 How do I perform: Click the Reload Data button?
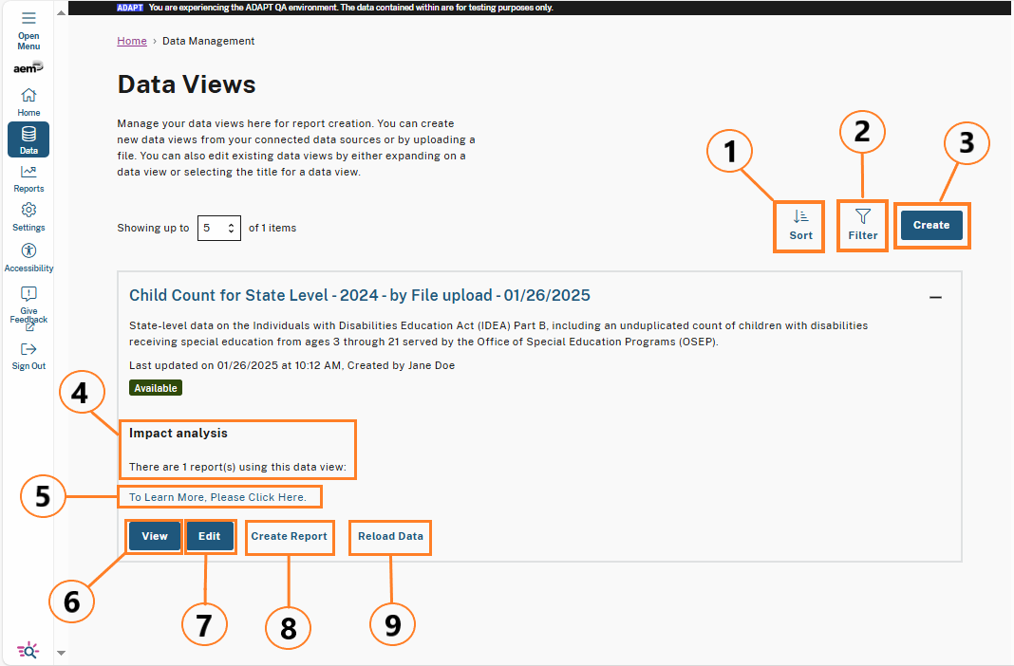(389, 537)
